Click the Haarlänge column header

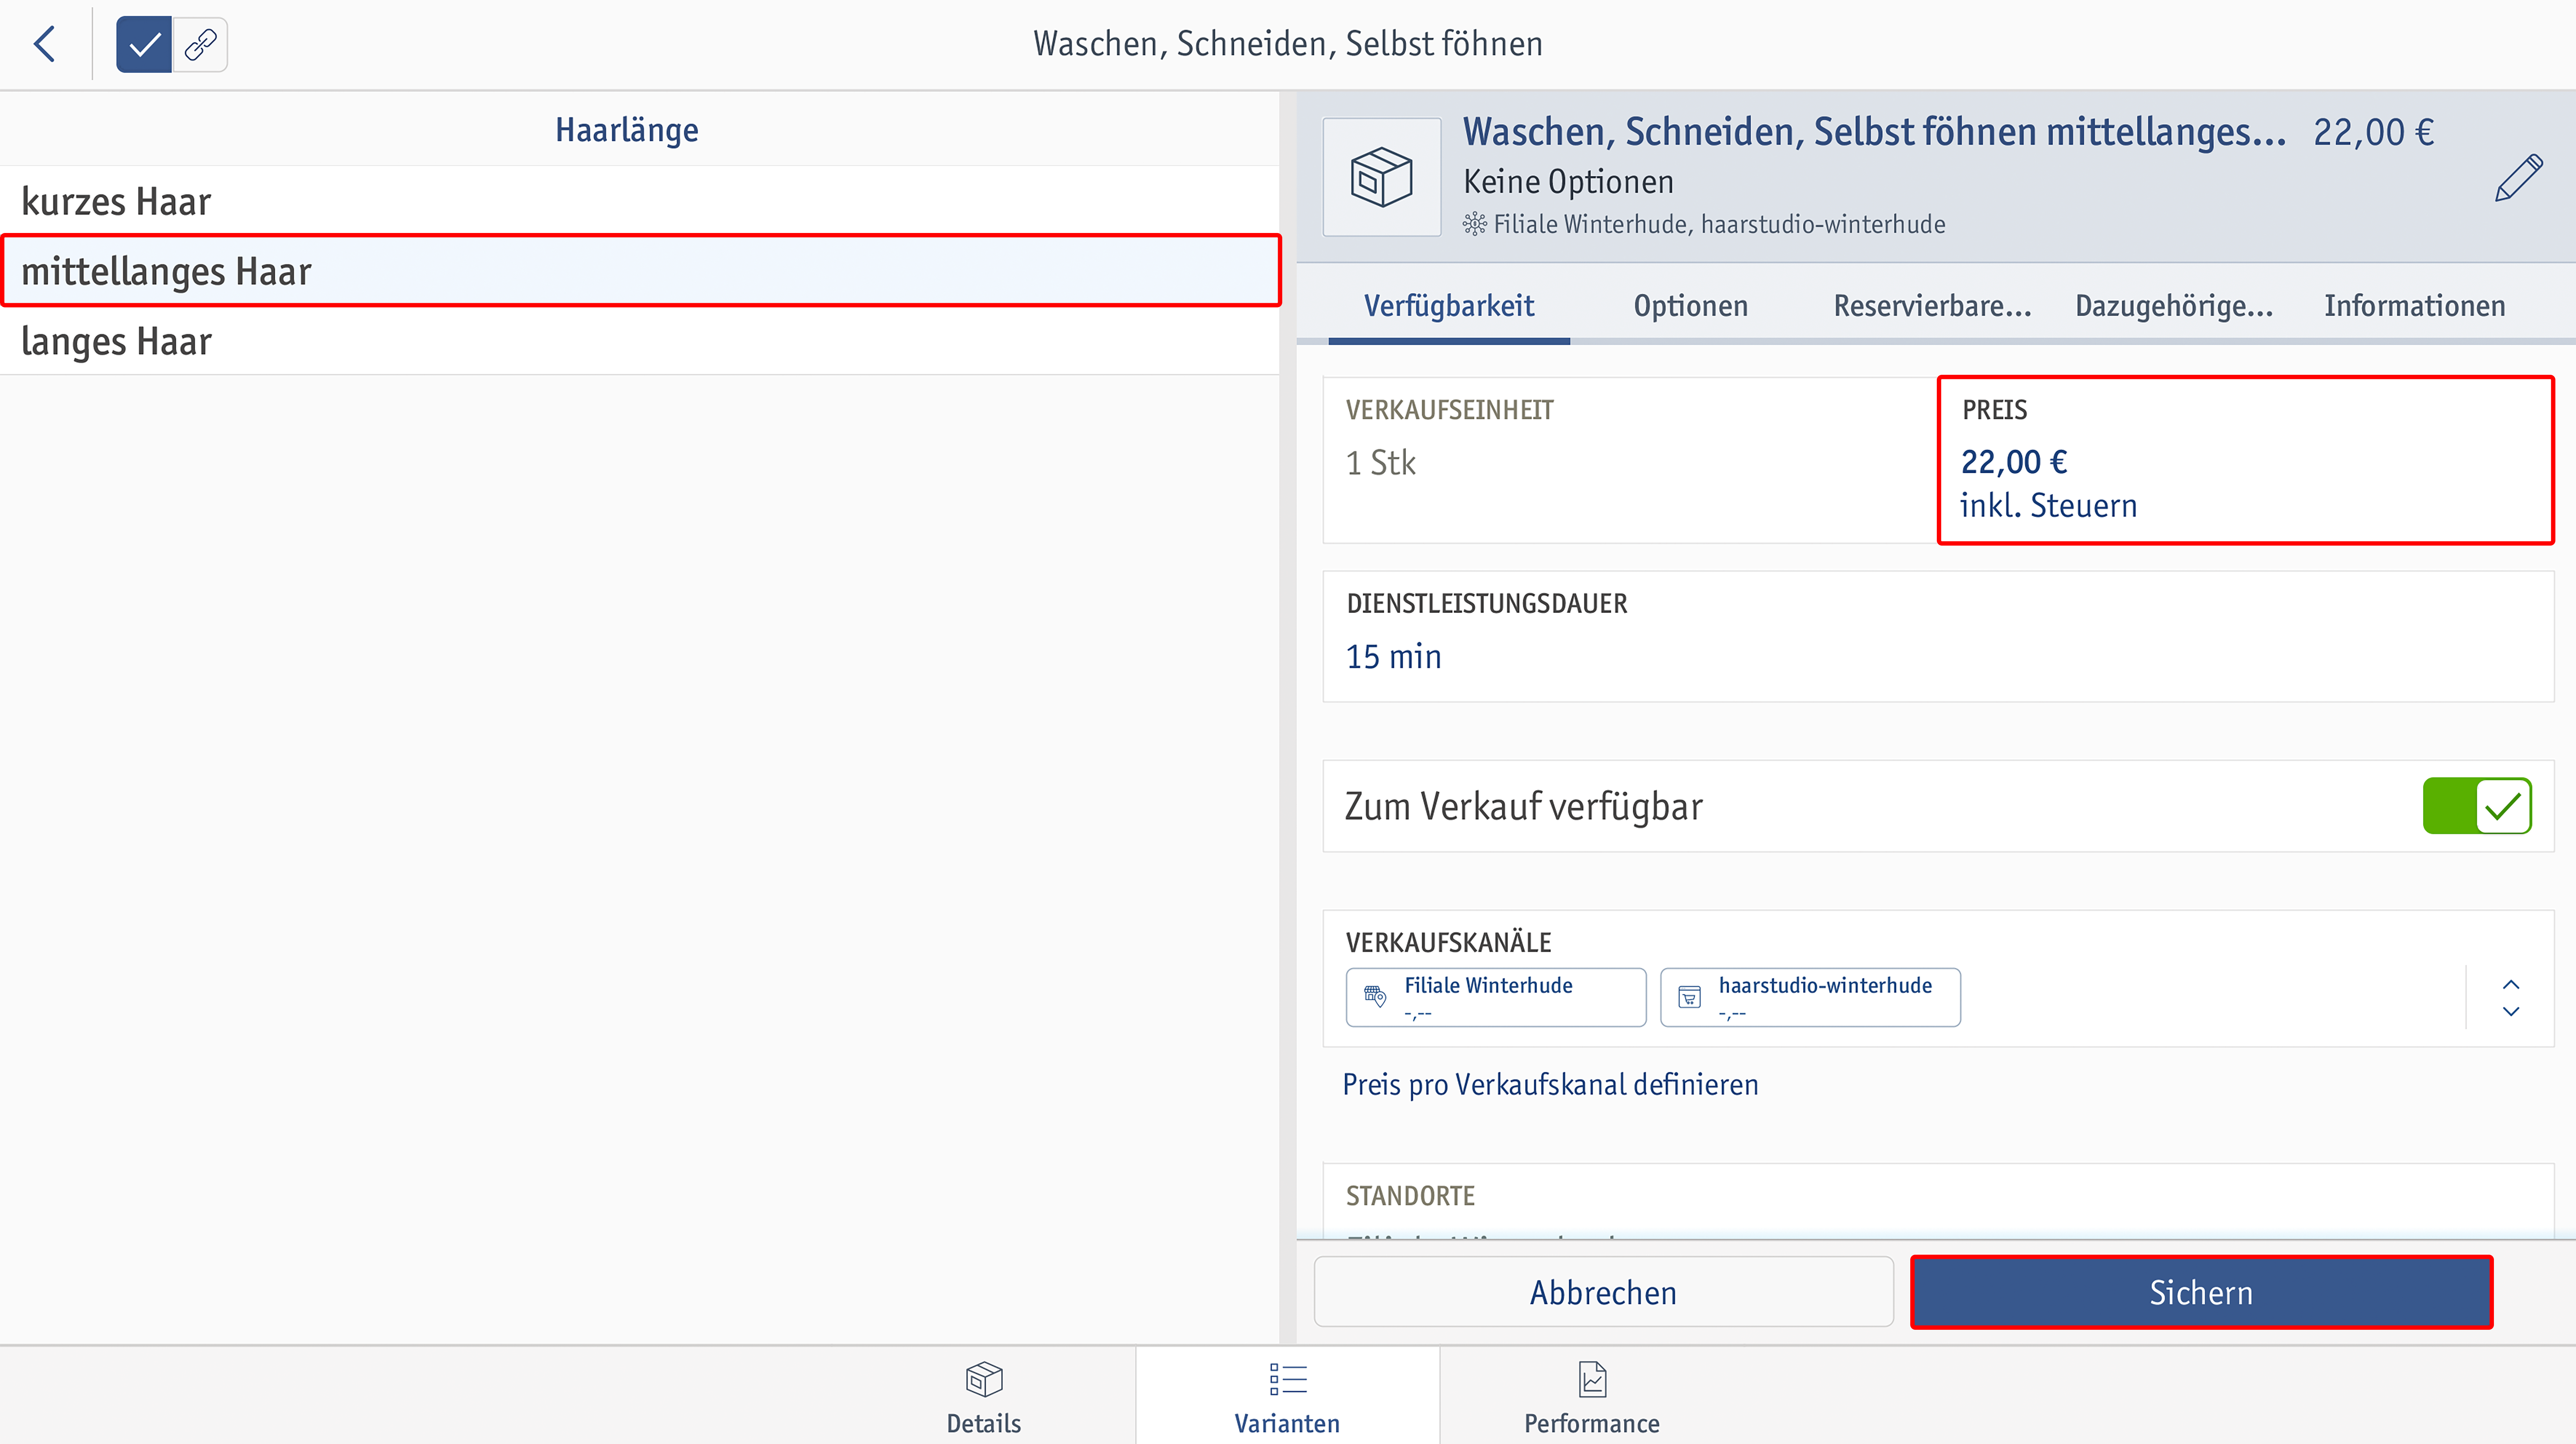(627, 130)
